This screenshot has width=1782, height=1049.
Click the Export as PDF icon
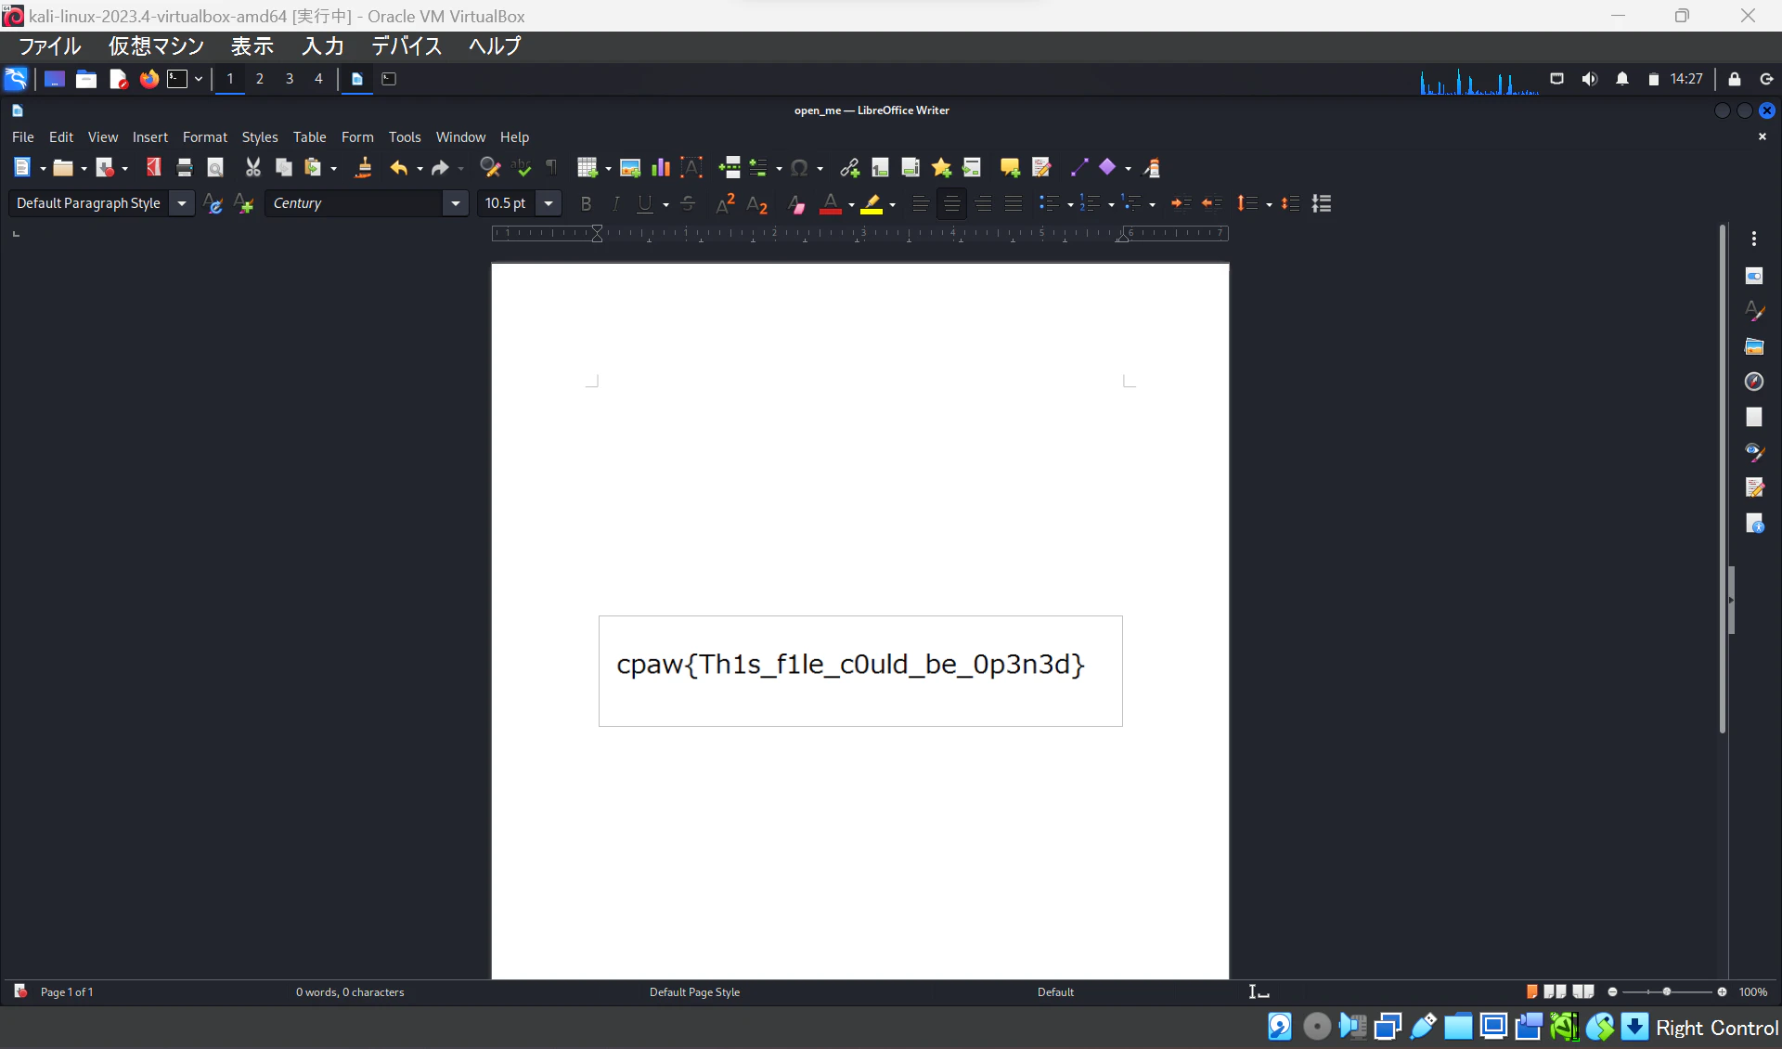[153, 168]
